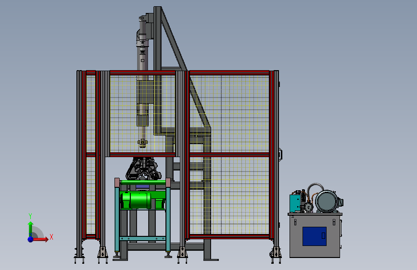The height and width of the screenshot is (270, 417).
Task: Select the teal lower crossbar of the fixture stand
Action: coord(142,238)
